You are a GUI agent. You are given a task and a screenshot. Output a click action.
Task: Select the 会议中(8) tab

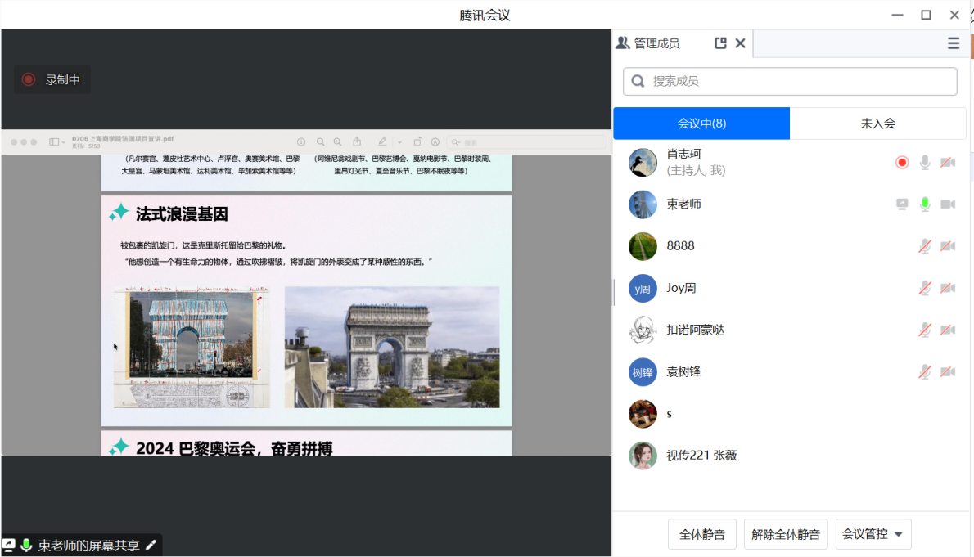(701, 123)
